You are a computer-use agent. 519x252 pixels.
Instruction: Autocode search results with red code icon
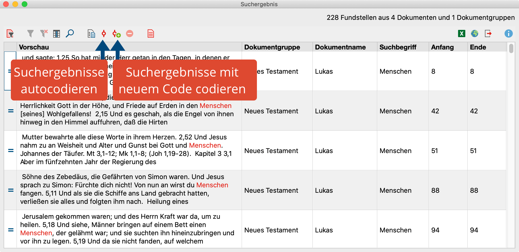coord(104,33)
